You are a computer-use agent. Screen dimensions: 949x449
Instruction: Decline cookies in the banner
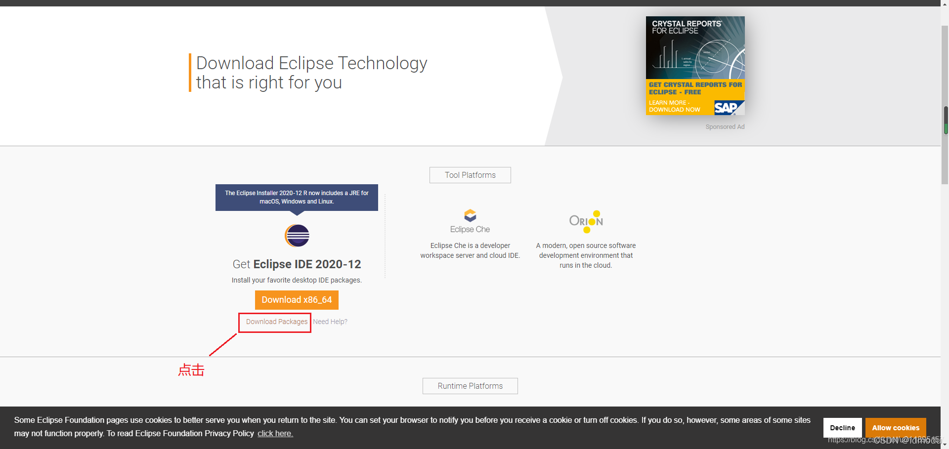click(843, 428)
